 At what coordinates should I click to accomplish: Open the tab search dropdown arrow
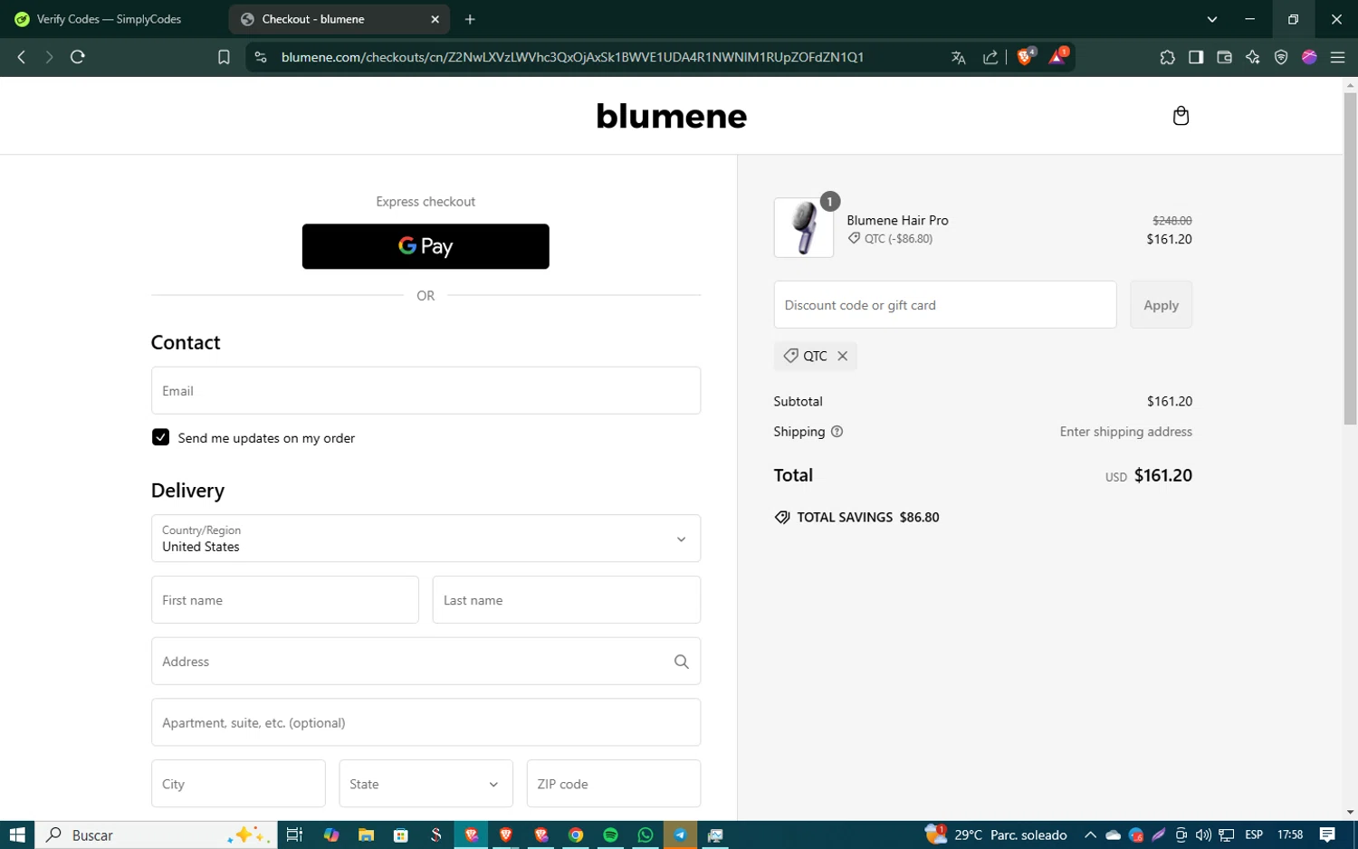click(1212, 19)
